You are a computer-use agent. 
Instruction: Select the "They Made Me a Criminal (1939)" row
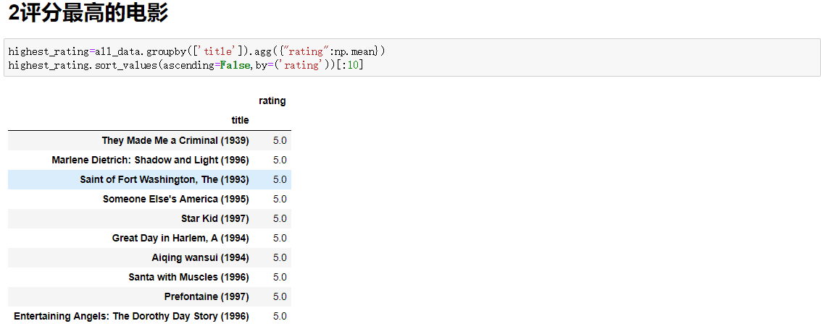pos(175,140)
